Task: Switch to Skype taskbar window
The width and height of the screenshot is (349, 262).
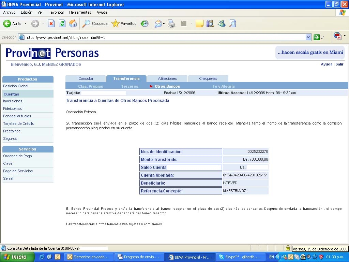Action: pyautogui.click(x=241, y=257)
